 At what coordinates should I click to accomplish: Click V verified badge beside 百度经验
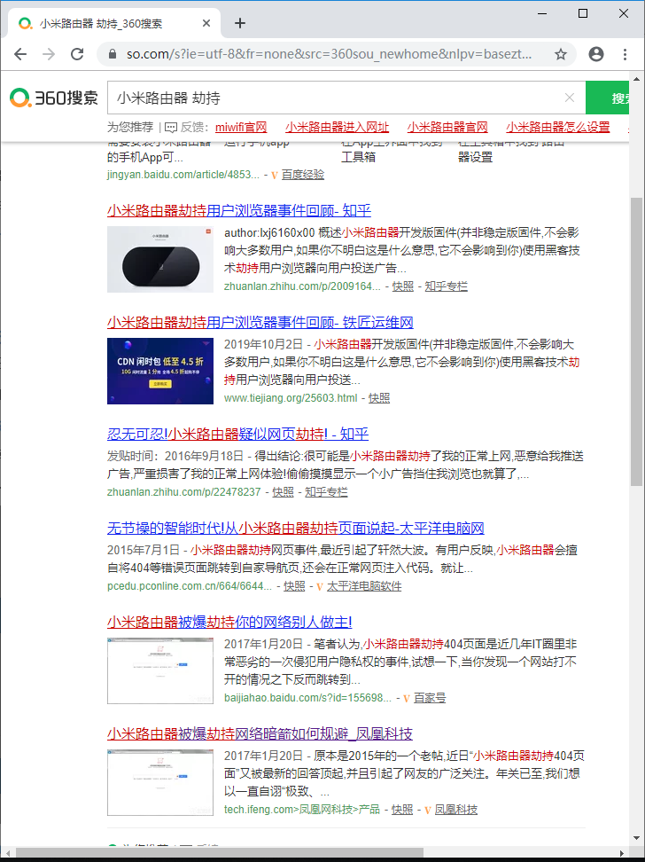[275, 176]
